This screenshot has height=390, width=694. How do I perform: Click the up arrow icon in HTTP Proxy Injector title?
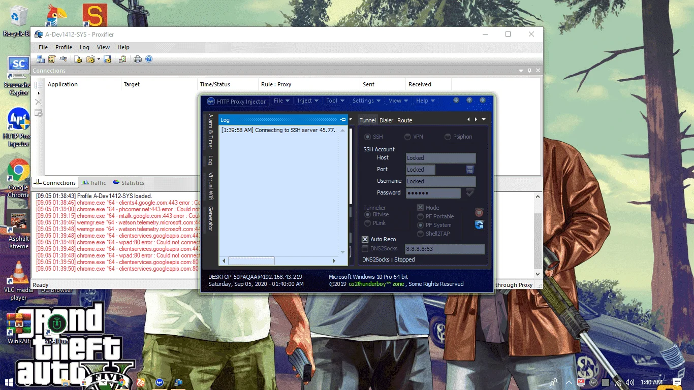[x=469, y=101]
